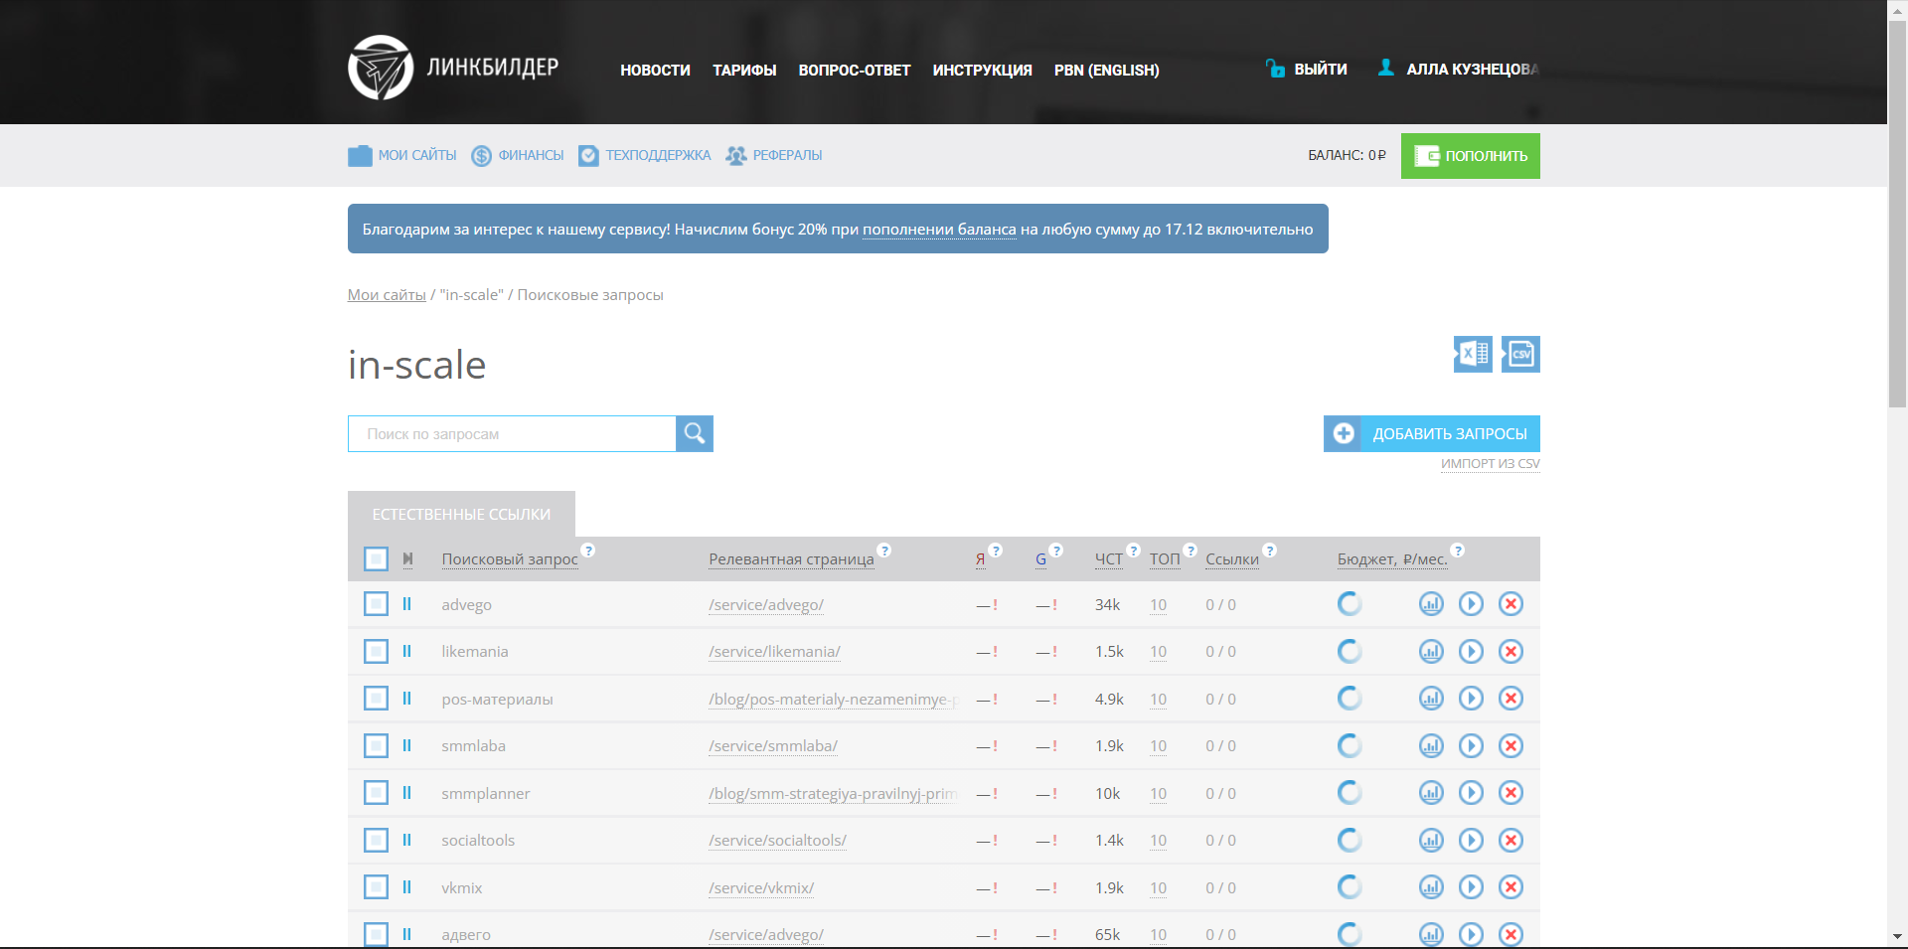Show help for Бюджет, ₽/мес. column
Screen dimensions: 1908x949
tap(1458, 551)
